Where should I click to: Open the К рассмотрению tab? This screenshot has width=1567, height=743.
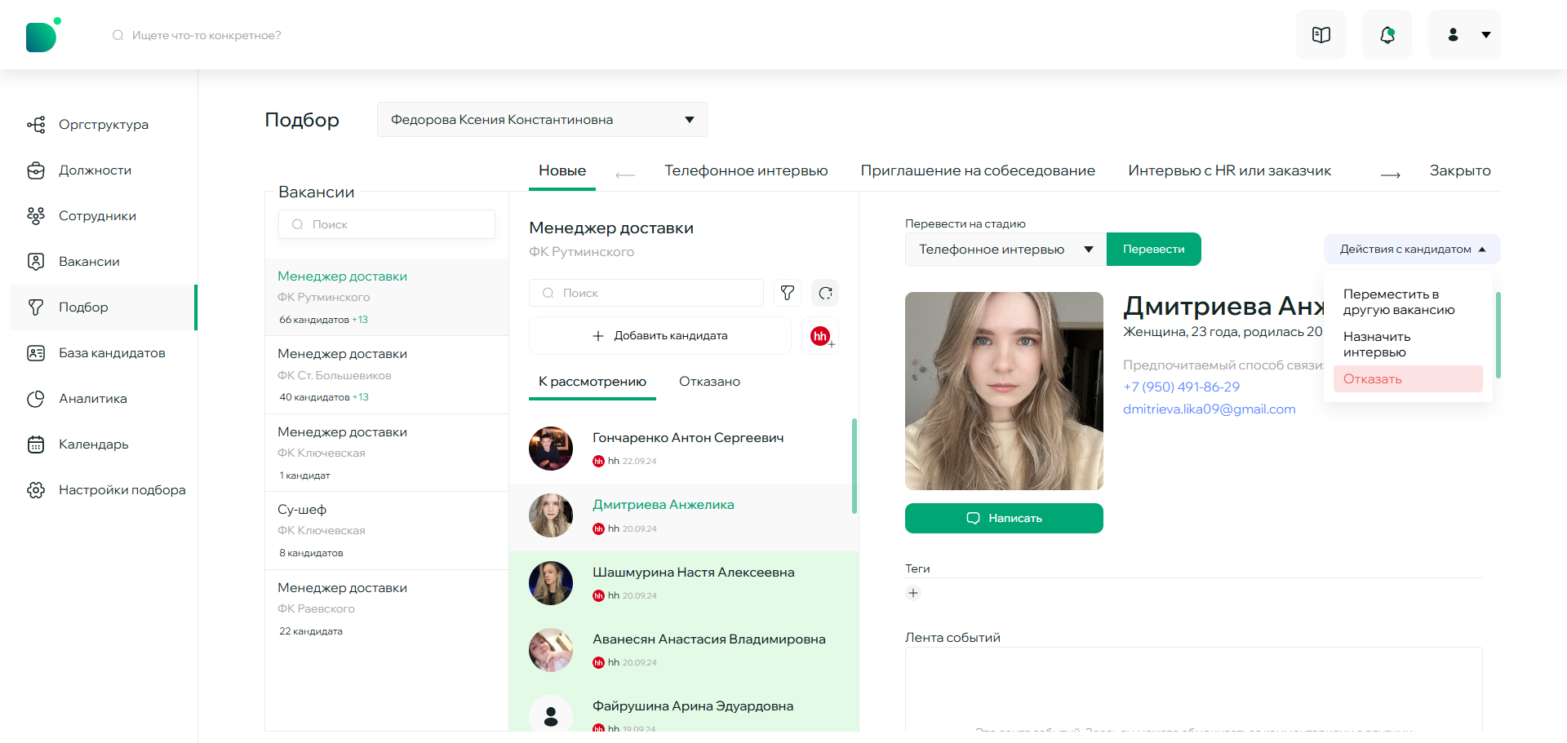click(593, 382)
